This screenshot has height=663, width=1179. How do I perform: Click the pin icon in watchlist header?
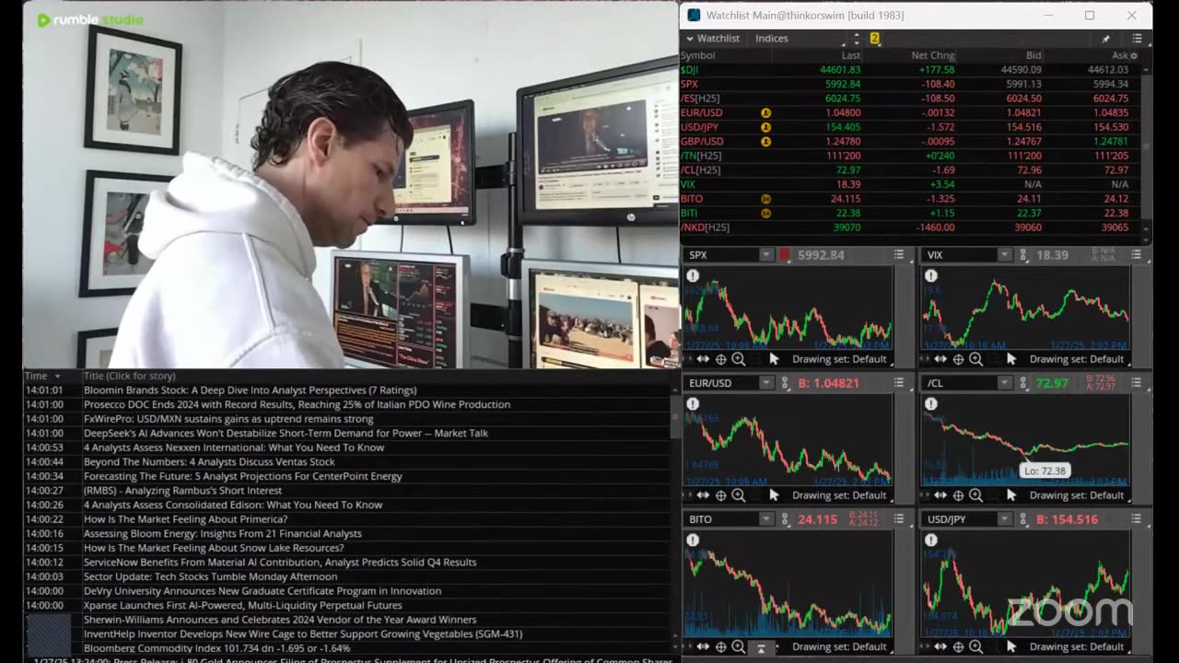click(x=1106, y=39)
